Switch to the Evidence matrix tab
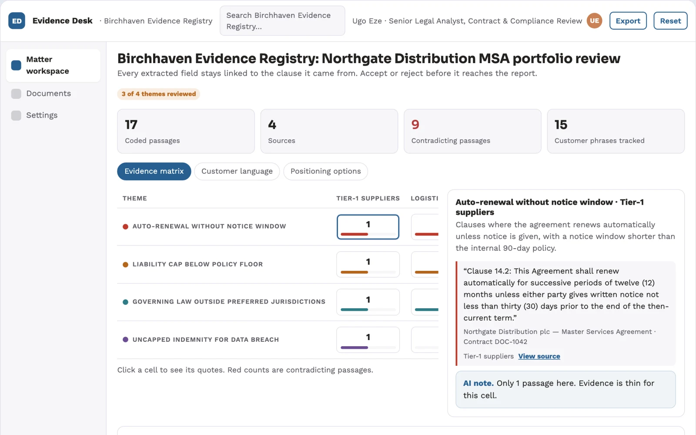The image size is (696, 435). pyautogui.click(x=154, y=172)
